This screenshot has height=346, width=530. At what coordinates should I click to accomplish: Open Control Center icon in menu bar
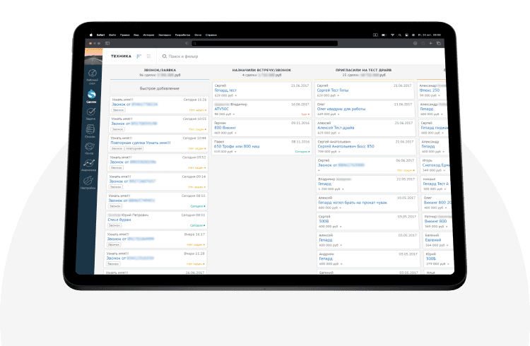click(x=406, y=35)
